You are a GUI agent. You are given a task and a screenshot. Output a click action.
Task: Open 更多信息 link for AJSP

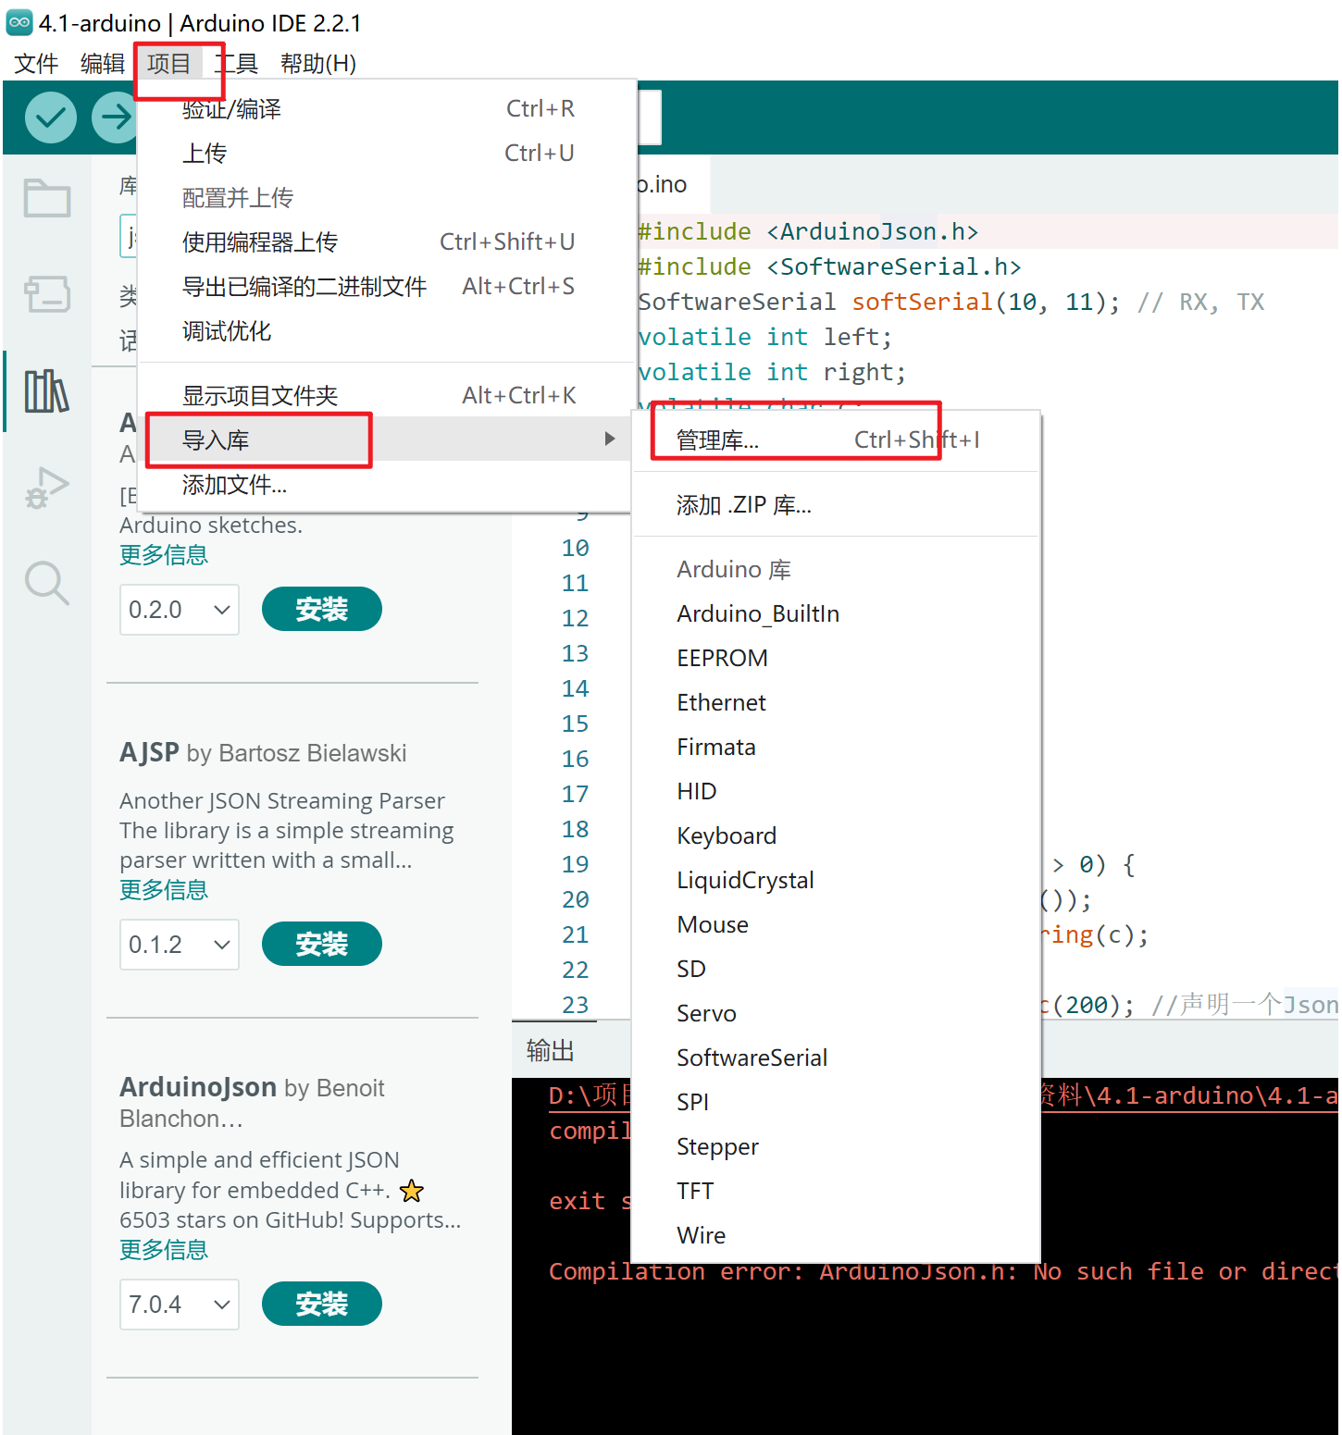164,890
